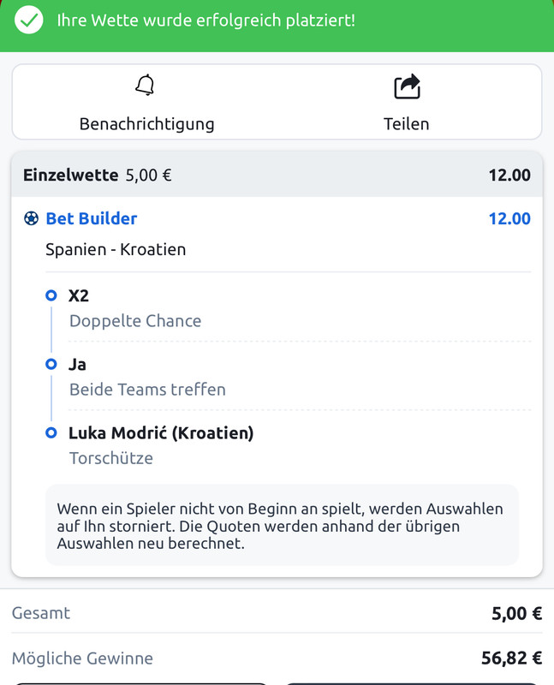Click the soccer ball Bet Builder icon
This screenshot has height=685, width=554.
click(x=32, y=218)
